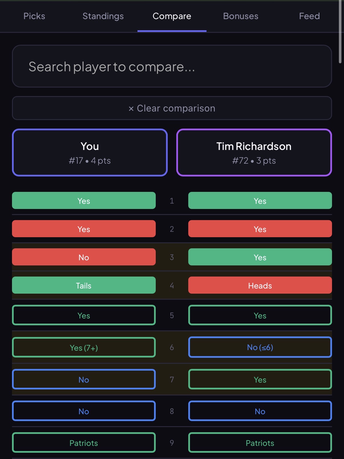Select the Yes (7+) pick for question 6
The width and height of the screenshot is (344, 459).
tap(84, 347)
